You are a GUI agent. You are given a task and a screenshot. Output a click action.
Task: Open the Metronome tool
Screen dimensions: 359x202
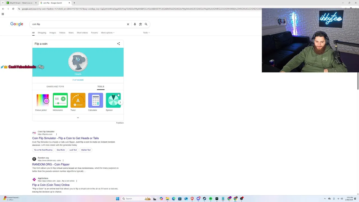(x=60, y=102)
